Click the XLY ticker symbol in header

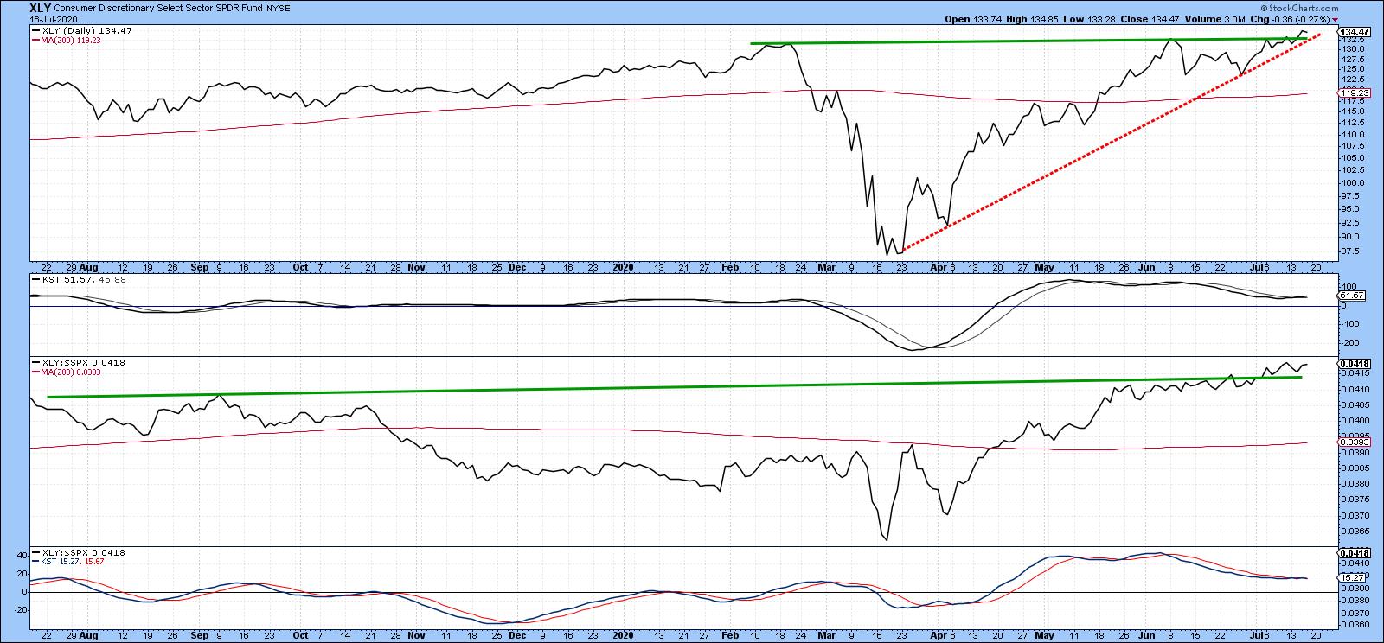point(40,7)
